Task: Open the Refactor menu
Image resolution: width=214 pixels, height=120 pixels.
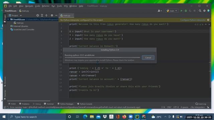Action: coord(45,6)
